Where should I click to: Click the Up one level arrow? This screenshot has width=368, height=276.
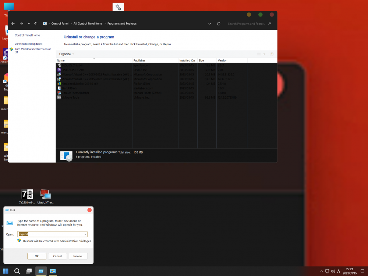tap(36, 24)
